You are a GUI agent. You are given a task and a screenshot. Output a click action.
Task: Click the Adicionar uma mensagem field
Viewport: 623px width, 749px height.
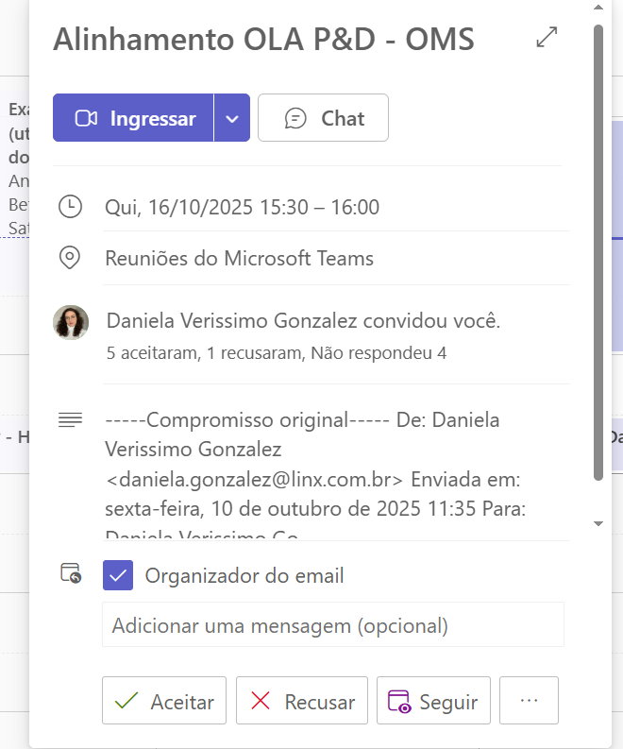coord(332,625)
